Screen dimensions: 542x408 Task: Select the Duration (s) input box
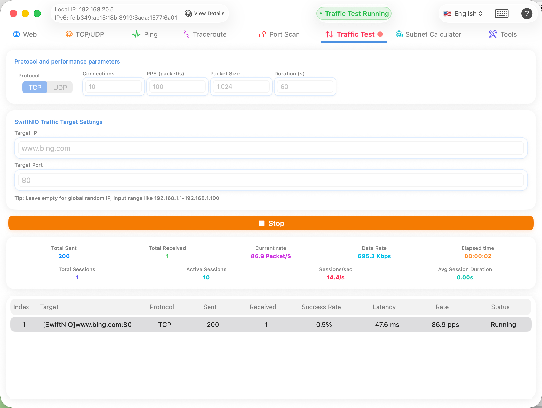(305, 87)
